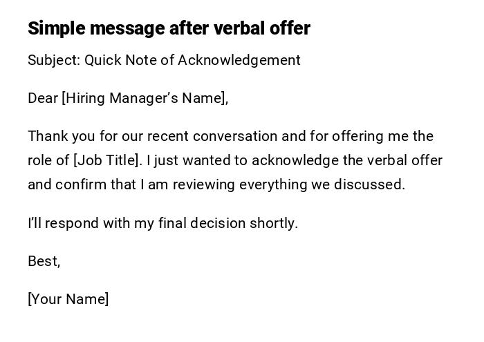Screen dimensions: 484x342
Task: Click the word "confirm" in the last paragraph line
Action: click(78, 184)
